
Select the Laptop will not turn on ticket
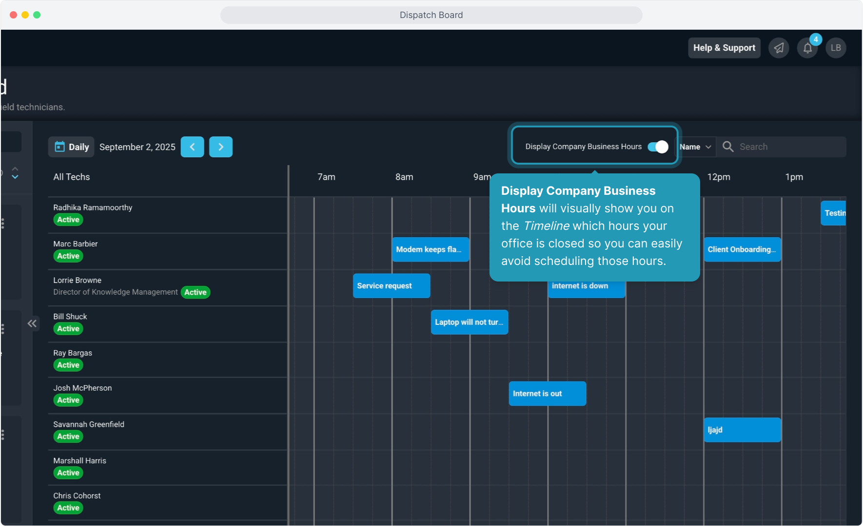coord(469,322)
